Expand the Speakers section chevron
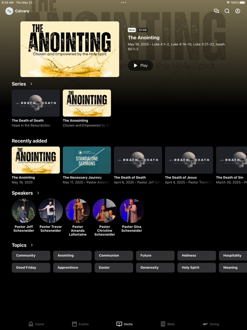Screen dimensions: 247x330 (x=38, y=193)
